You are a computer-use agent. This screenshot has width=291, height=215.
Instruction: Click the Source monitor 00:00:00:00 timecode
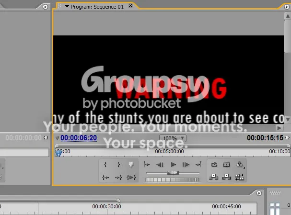[23, 138]
